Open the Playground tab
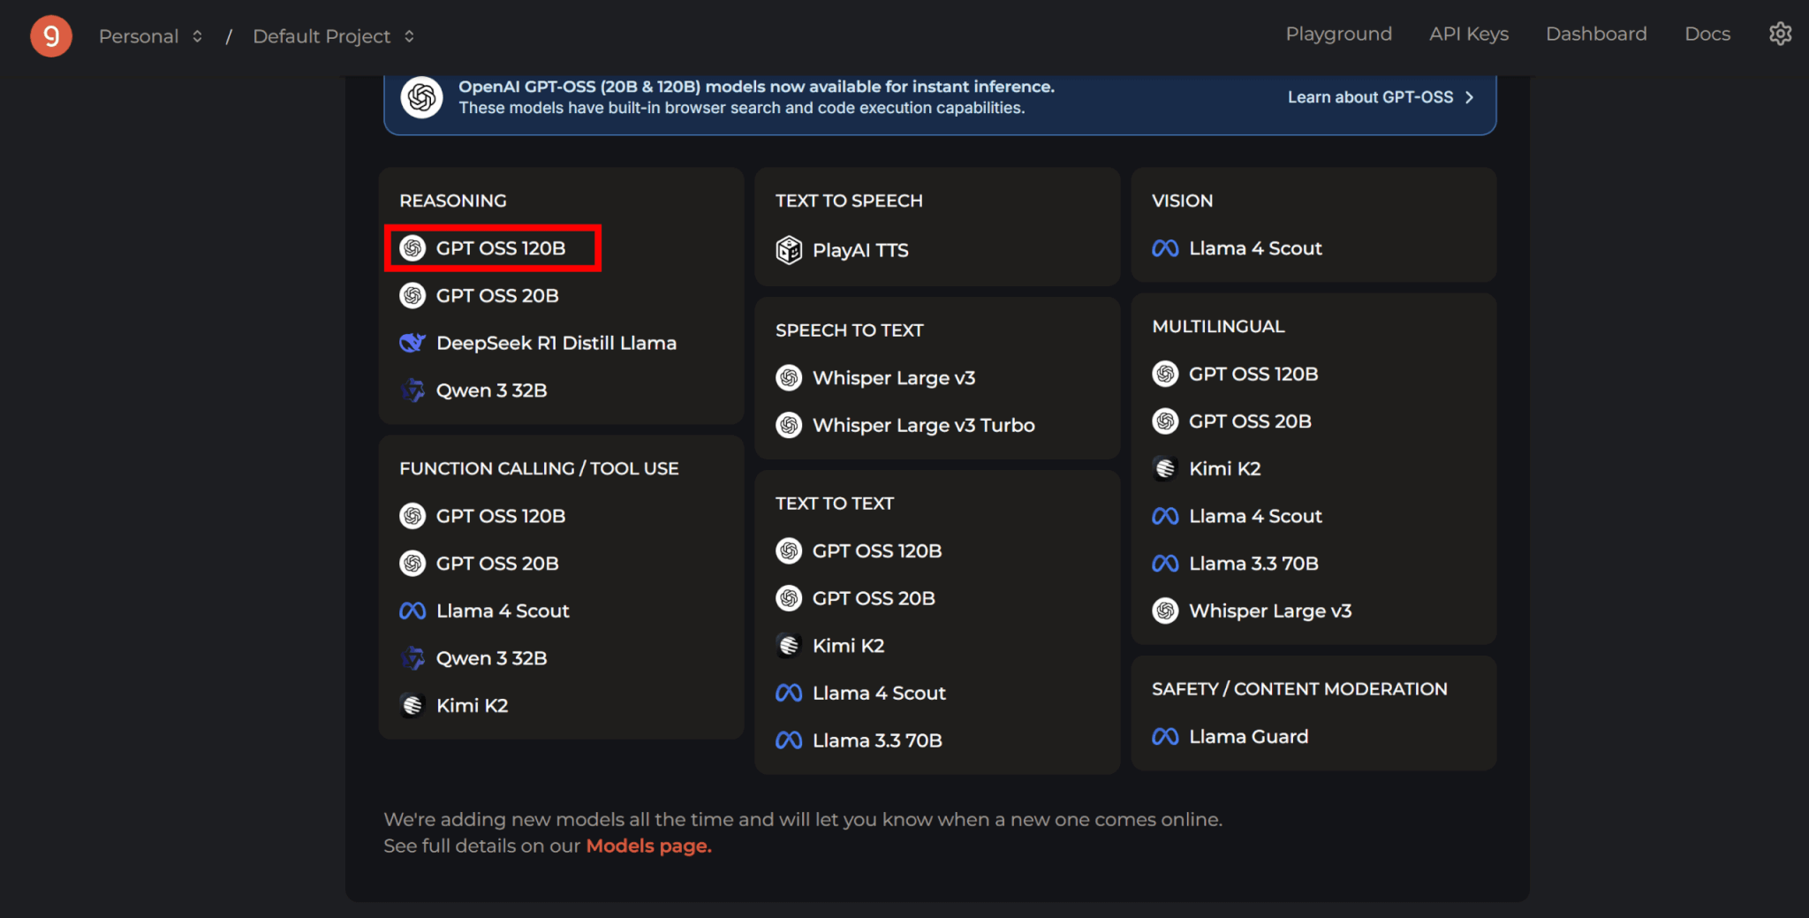The image size is (1809, 918). coord(1338,34)
